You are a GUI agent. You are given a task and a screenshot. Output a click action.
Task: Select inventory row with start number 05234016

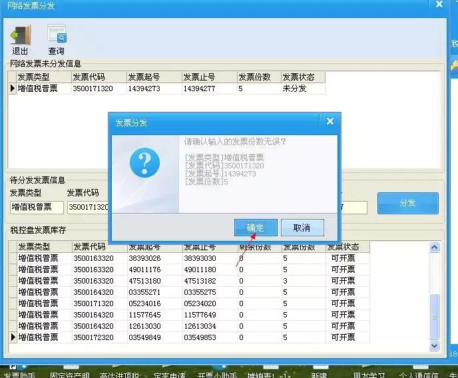click(189, 303)
